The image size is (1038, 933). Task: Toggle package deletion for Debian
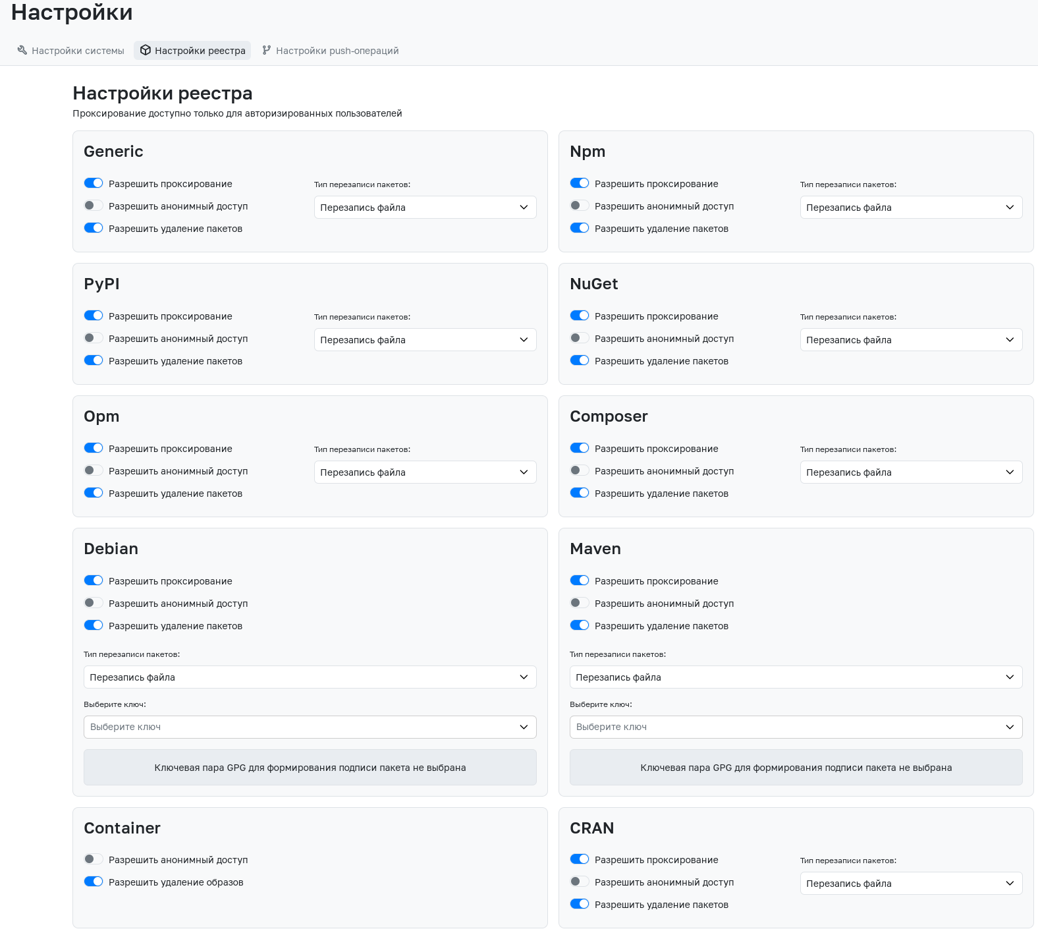(94, 625)
